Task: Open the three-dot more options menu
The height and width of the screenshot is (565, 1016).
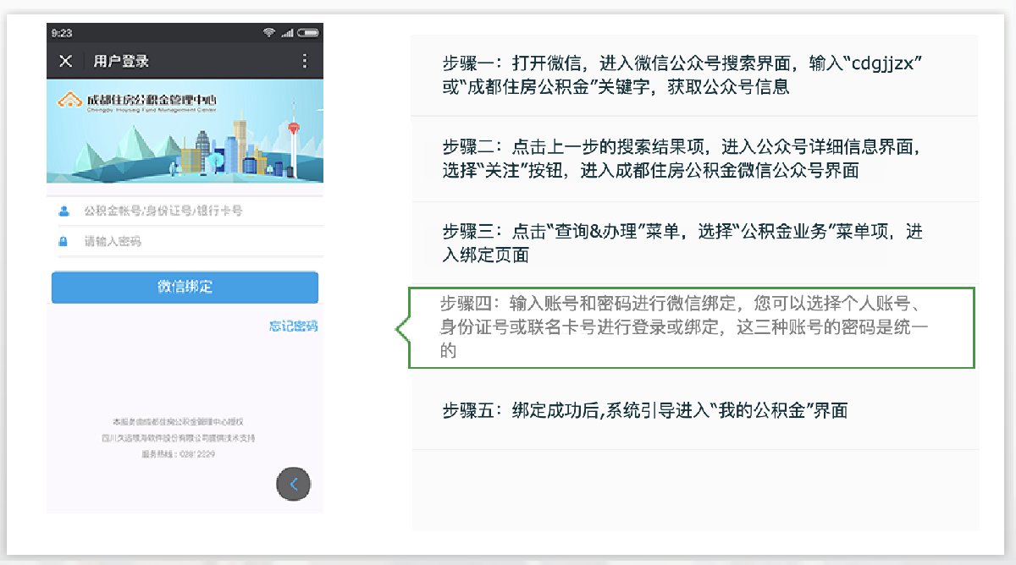Action: [x=305, y=61]
